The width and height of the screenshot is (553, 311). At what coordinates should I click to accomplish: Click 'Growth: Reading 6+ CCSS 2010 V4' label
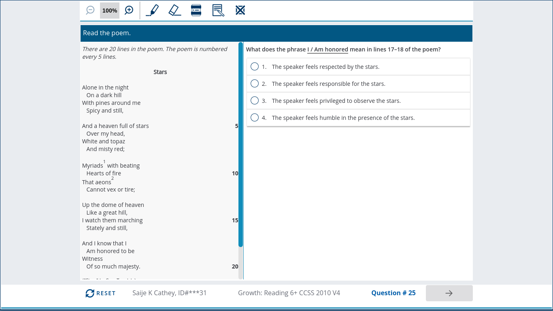click(x=289, y=293)
